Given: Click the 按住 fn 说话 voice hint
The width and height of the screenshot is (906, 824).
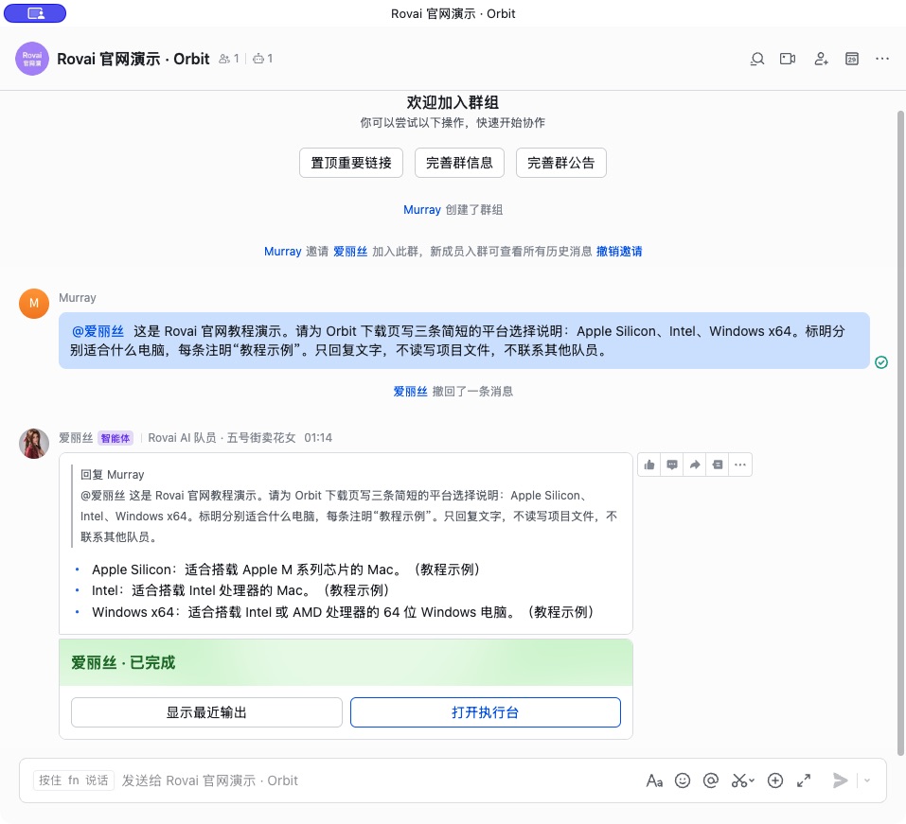Looking at the screenshot, I should coord(74,780).
